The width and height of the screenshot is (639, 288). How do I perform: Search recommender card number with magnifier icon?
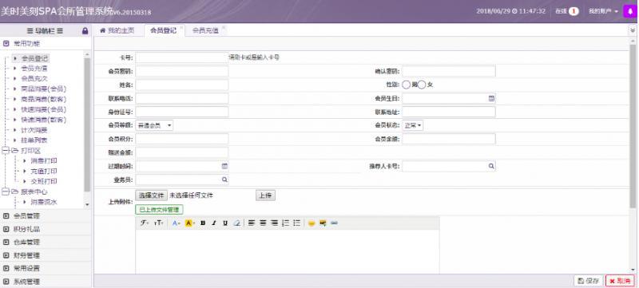pyautogui.click(x=491, y=166)
